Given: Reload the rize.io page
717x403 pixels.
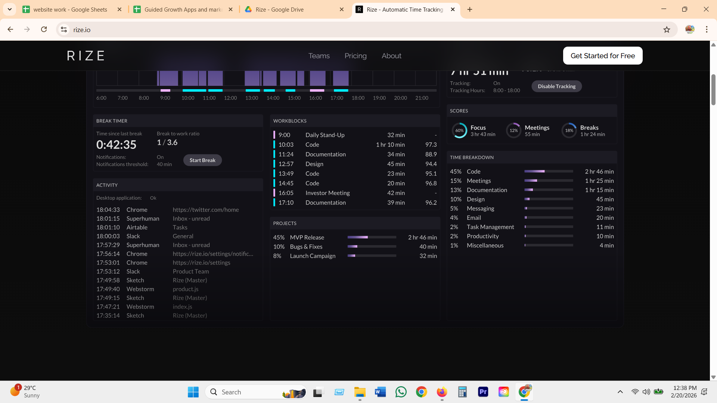Looking at the screenshot, I should tap(44, 29).
